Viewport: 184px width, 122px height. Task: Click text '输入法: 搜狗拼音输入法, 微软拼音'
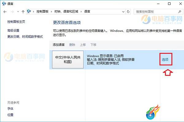pyautogui.click(x=111, y=60)
